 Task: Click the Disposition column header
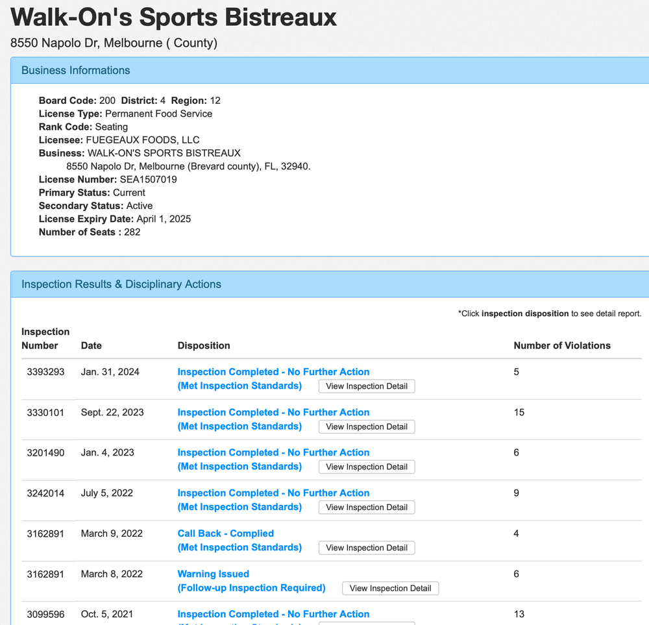point(204,345)
